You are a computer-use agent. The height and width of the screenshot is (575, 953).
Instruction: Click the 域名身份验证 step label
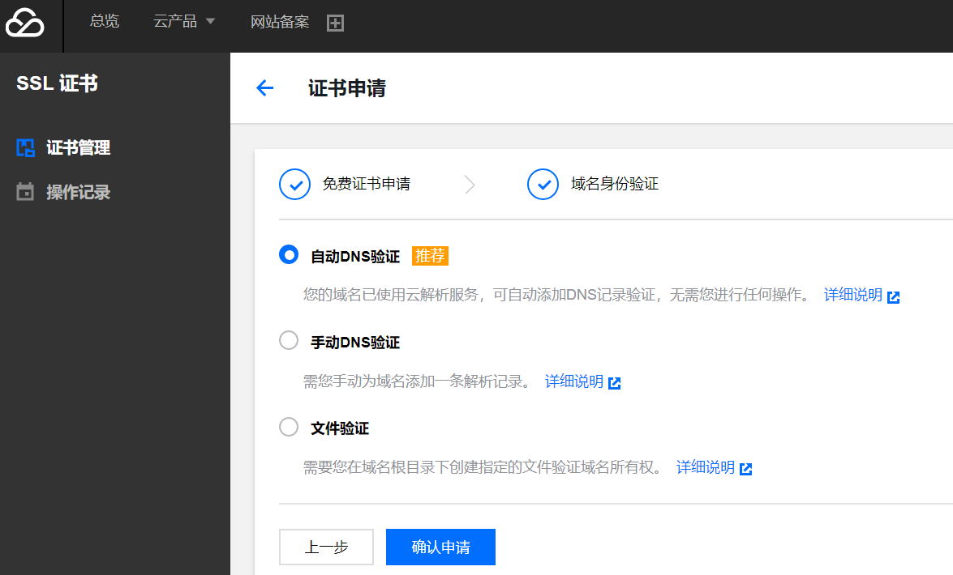coord(615,184)
